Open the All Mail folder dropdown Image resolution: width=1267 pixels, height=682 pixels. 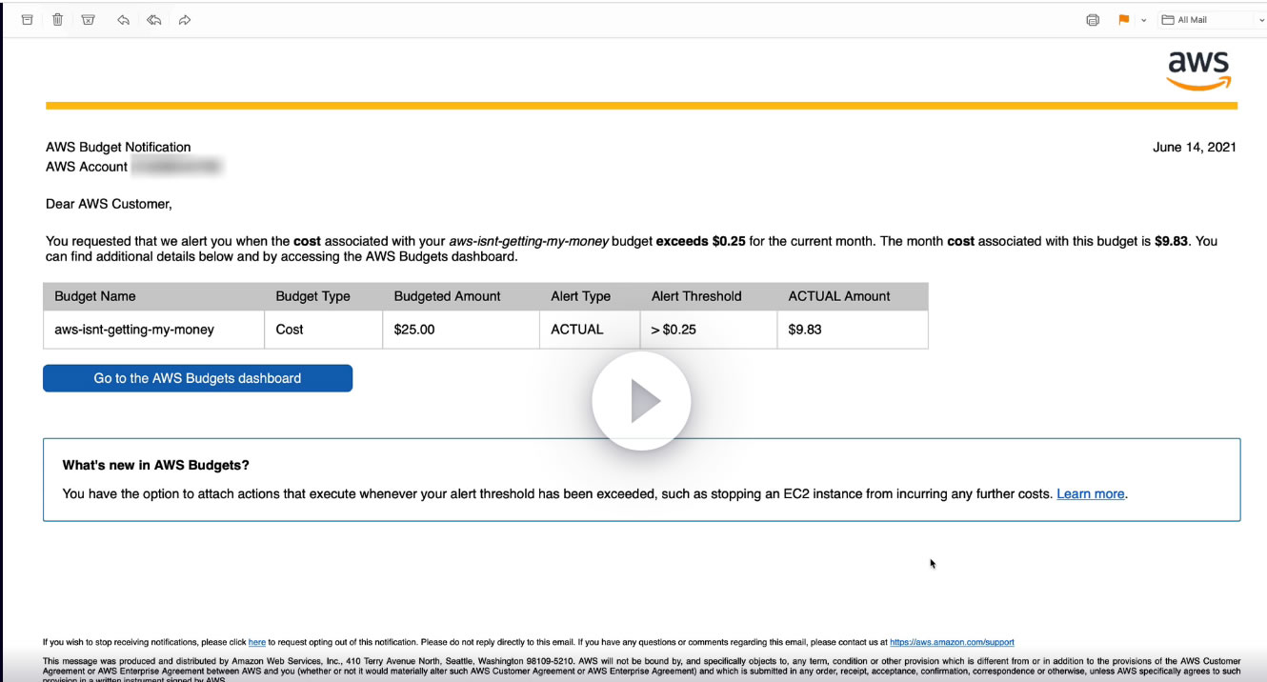pos(1212,20)
